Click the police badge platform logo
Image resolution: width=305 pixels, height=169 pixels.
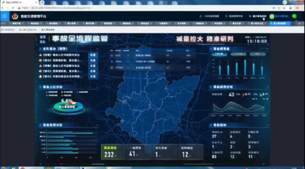point(15,16)
